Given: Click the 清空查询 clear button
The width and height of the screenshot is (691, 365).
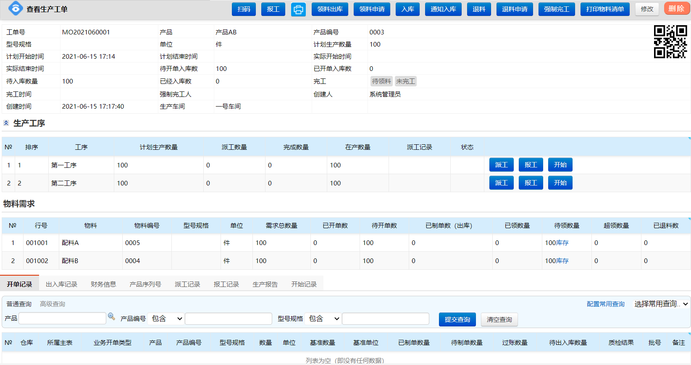Looking at the screenshot, I should tap(499, 320).
